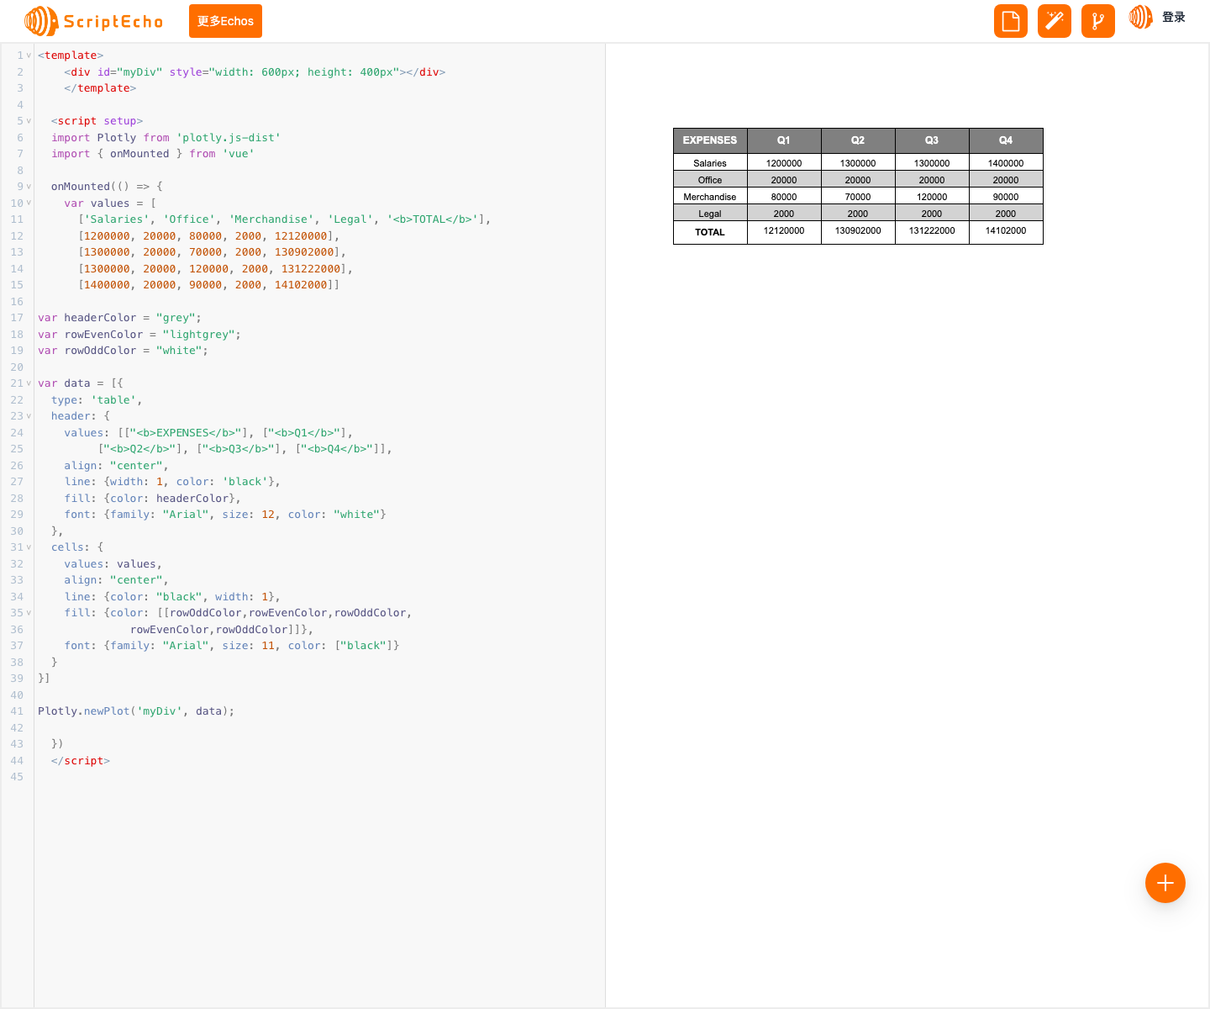Click the rowOddColor variable declaration line
This screenshot has height=1009, width=1210.
pos(123,351)
